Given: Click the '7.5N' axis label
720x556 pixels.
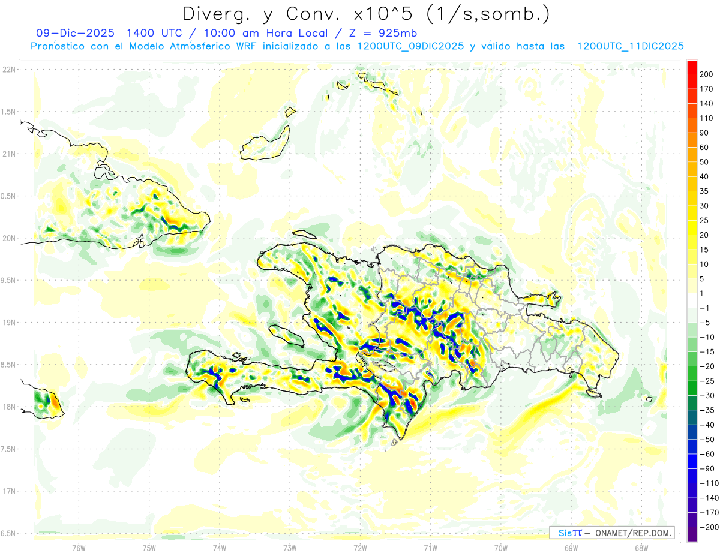Looking at the screenshot, I should pyautogui.click(x=9, y=449).
